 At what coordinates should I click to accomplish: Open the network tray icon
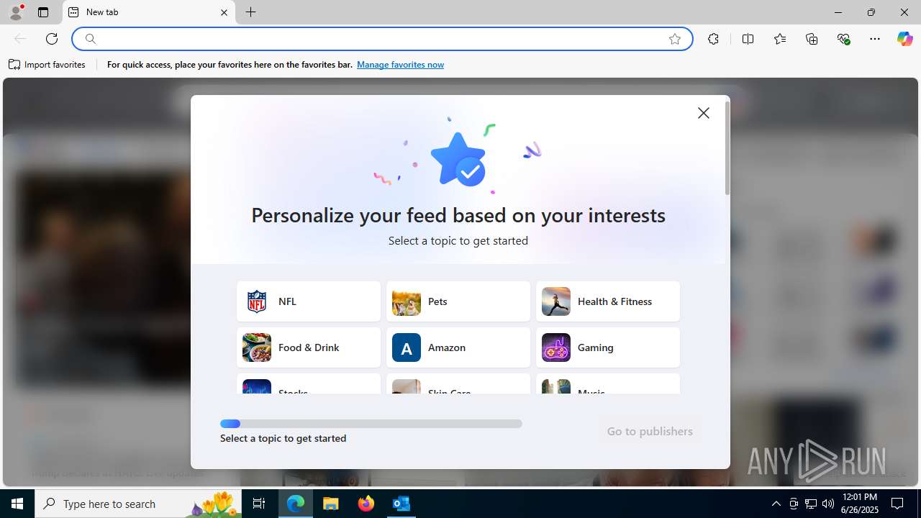pyautogui.click(x=811, y=504)
